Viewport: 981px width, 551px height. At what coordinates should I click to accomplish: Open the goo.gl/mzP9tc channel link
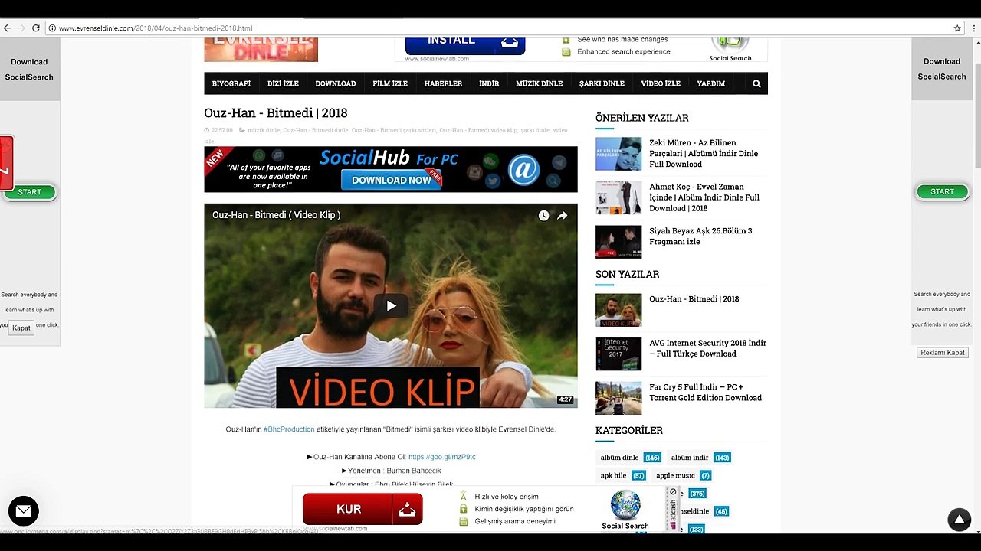(442, 457)
